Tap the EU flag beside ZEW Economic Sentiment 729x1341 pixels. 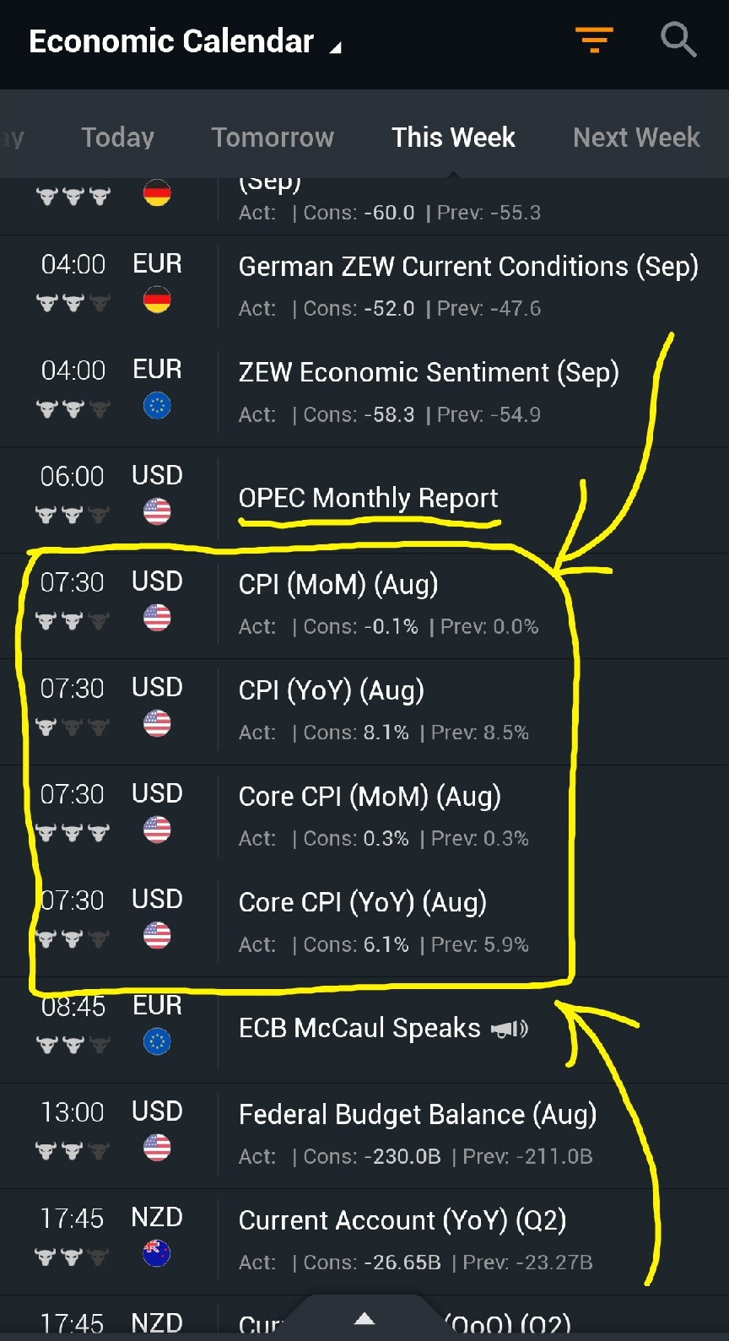tap(157, 406)
